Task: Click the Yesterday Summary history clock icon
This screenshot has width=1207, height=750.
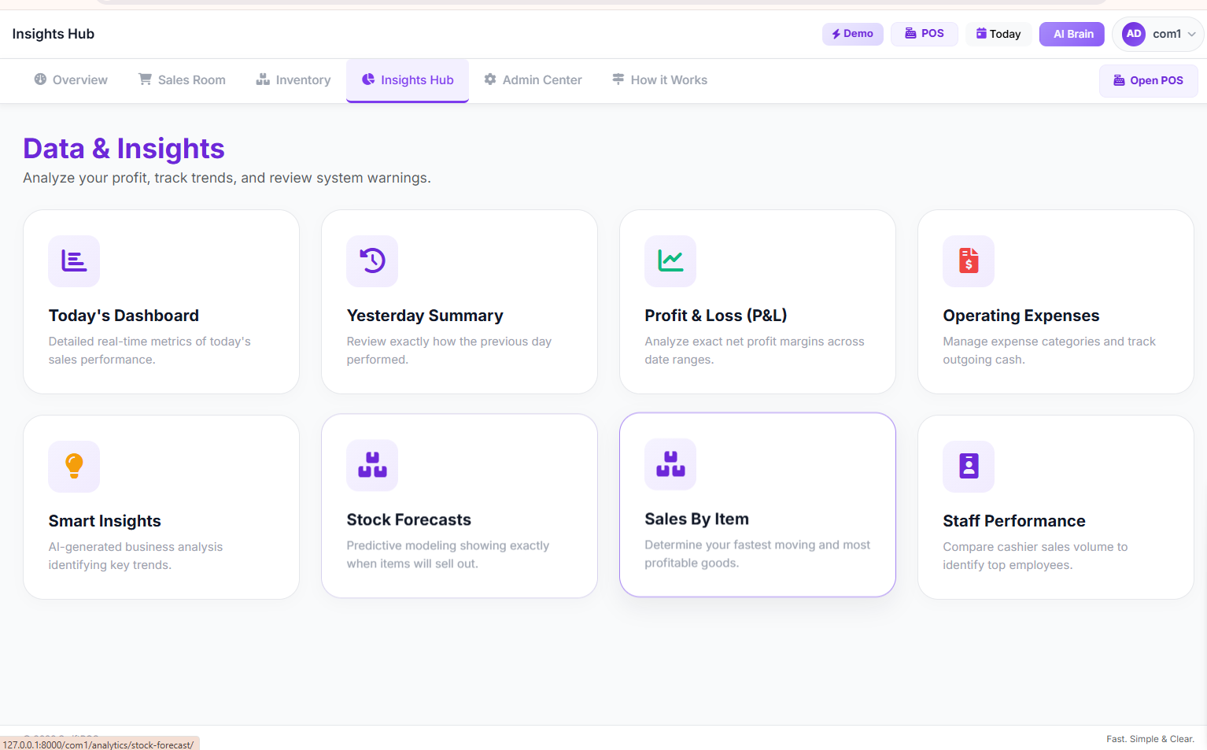Action: click(372, 260)
